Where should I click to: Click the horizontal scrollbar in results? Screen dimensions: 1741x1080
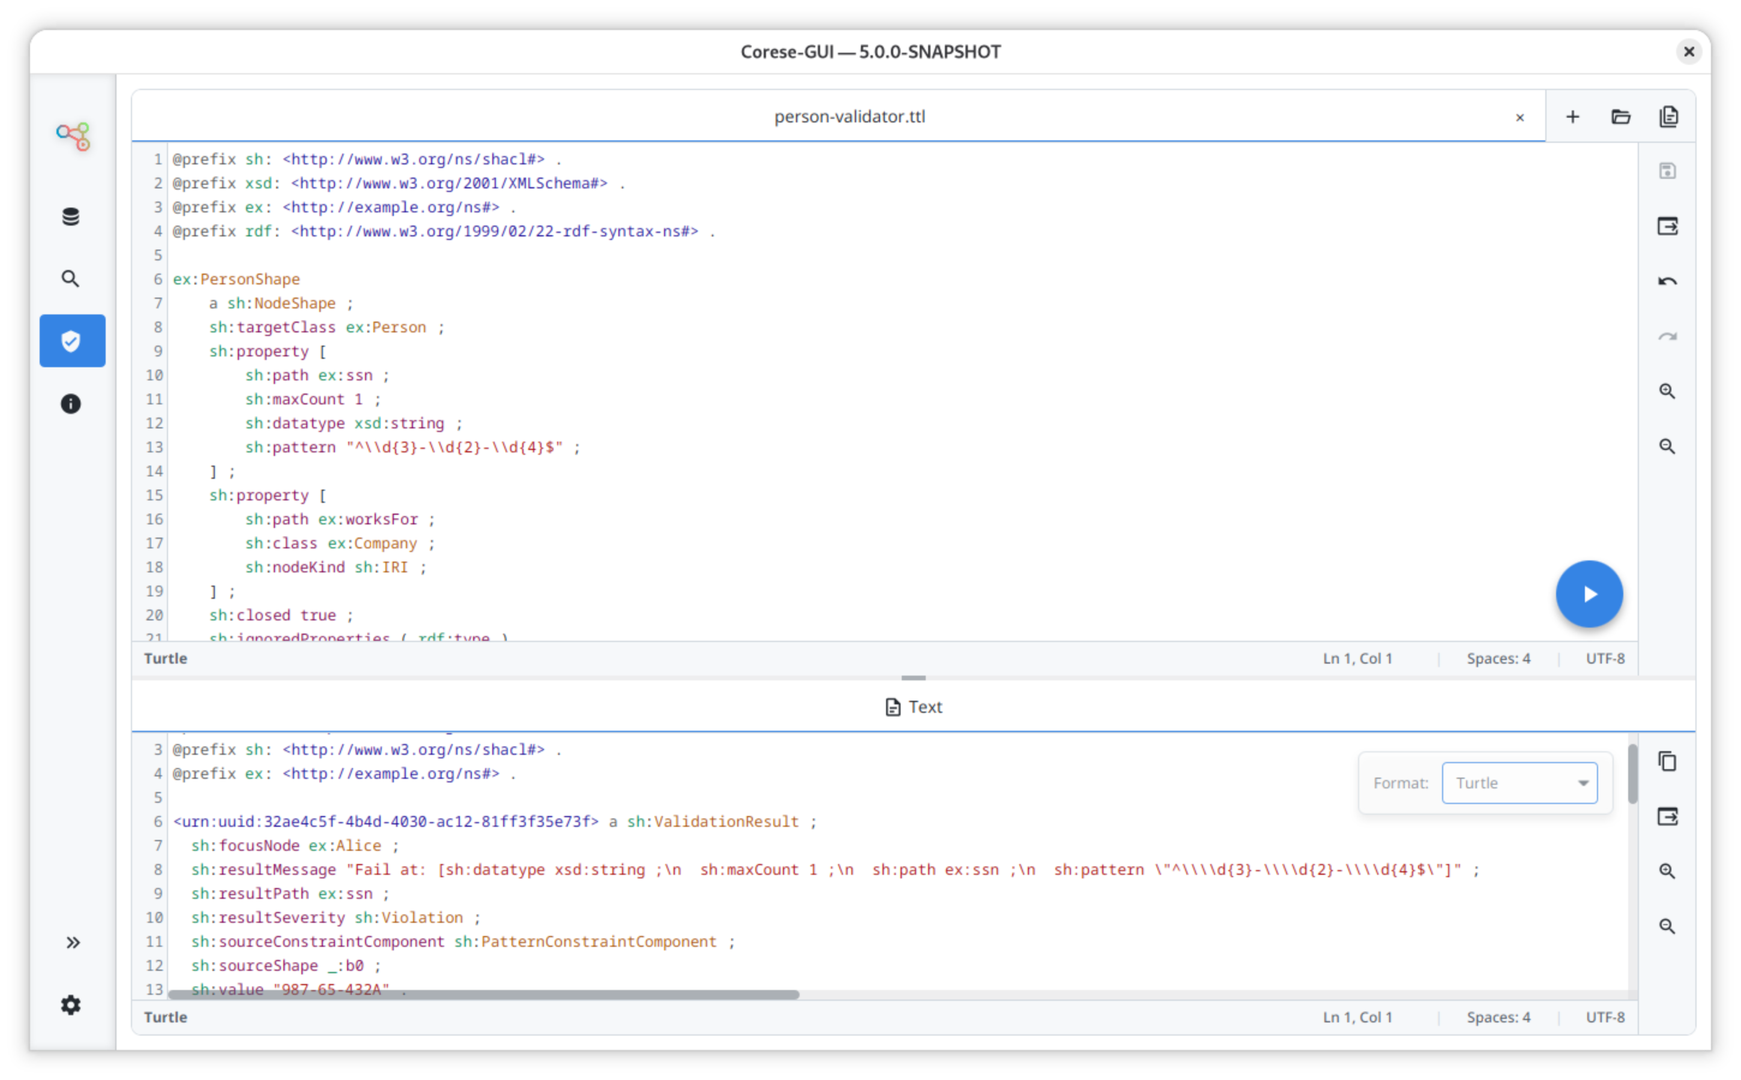(x=483, y=994)
